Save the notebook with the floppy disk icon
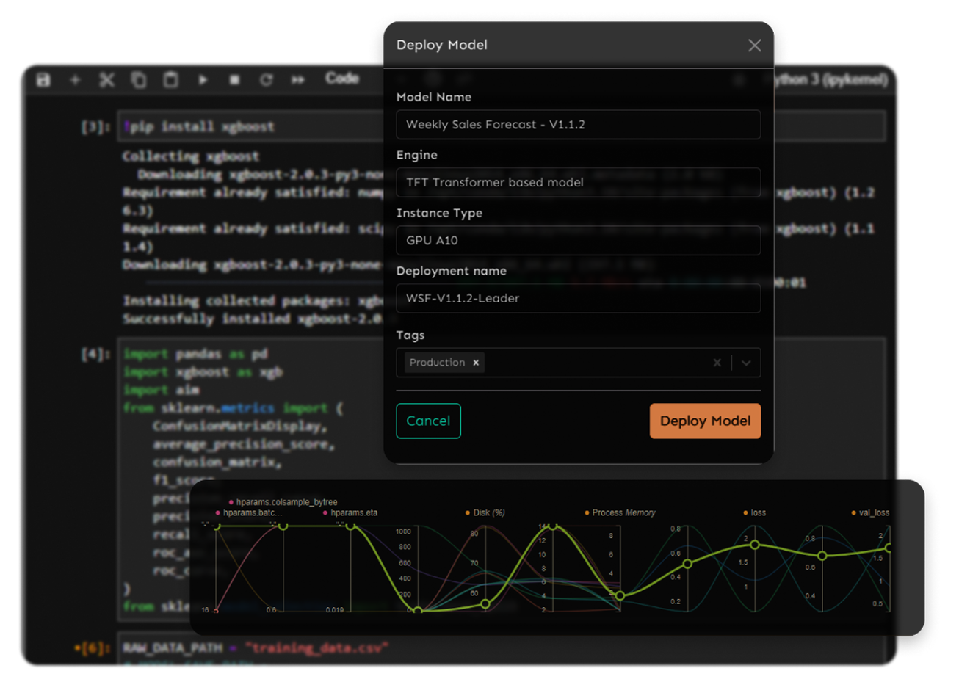959x682 pixels. pos(43,80)
